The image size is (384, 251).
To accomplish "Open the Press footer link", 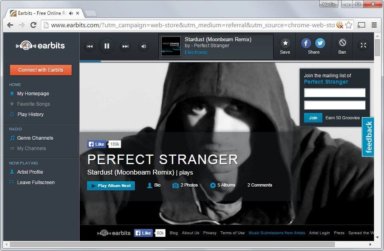I will (x=339, y=233).
